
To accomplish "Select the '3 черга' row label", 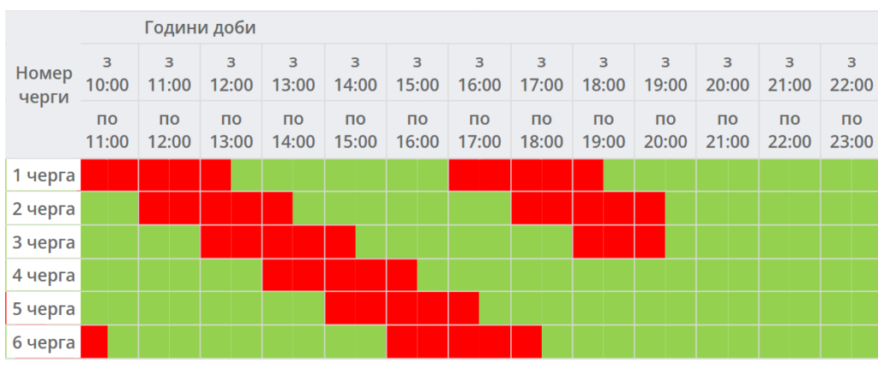I will click(43, 242).
